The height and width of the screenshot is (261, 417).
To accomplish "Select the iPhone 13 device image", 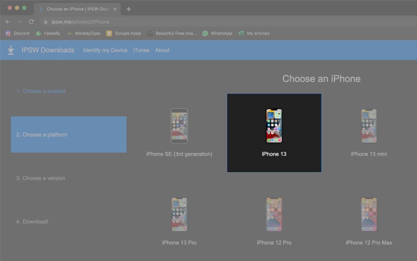I will coord(274,126).
